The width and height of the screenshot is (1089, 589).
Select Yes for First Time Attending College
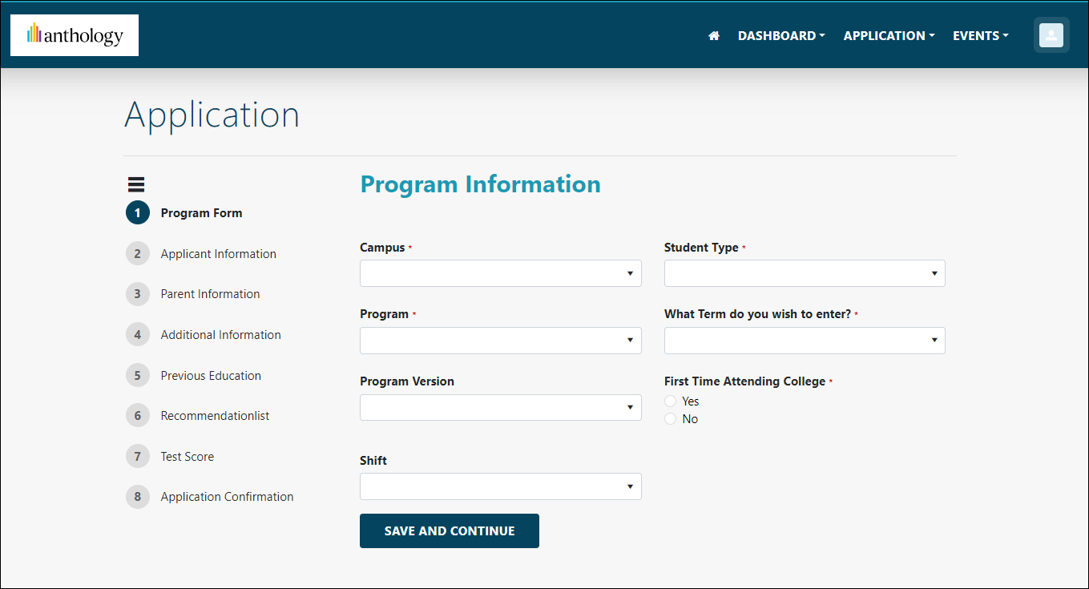(671, 401)
